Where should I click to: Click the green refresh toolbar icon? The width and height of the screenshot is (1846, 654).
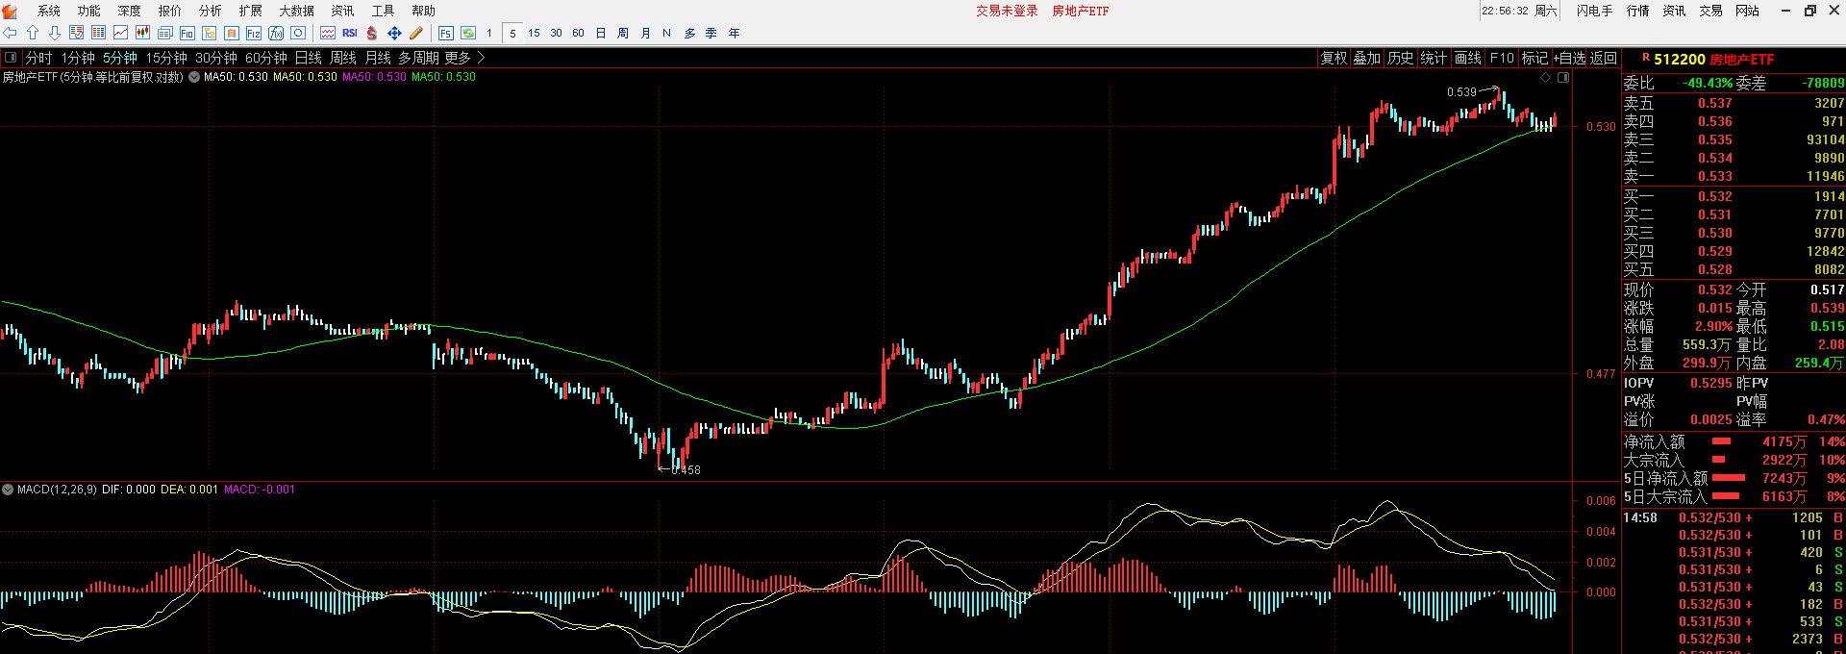pos(468,33)
